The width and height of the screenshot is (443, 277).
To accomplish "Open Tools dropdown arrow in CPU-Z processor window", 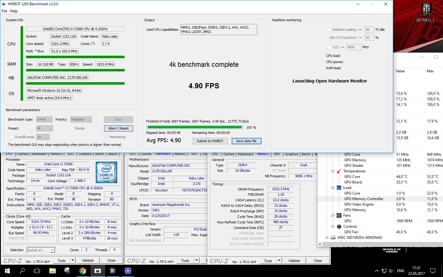I will click(x=73, y=260).
